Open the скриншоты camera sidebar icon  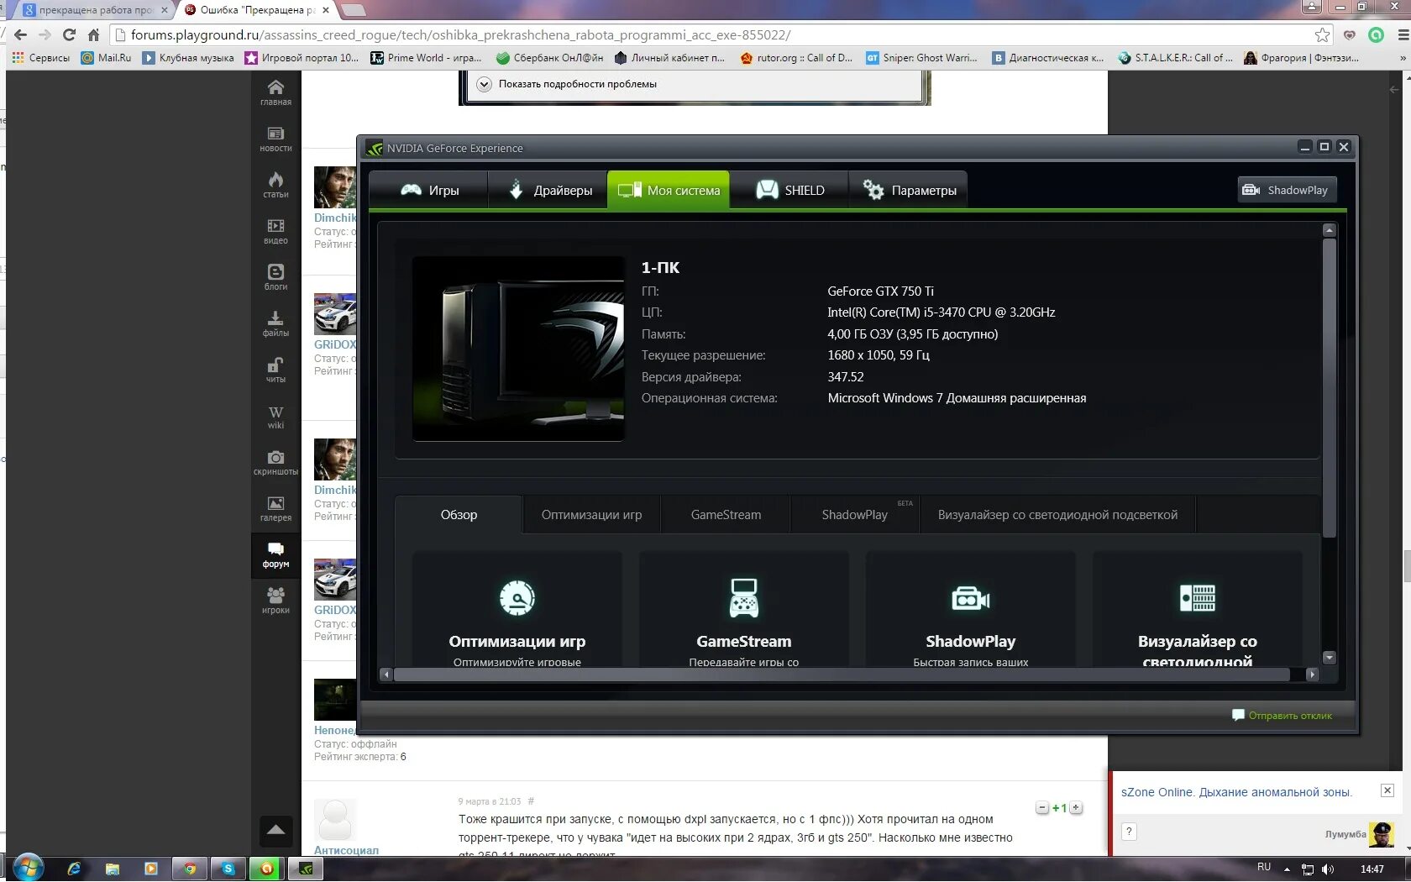click(x=275, y=462)
